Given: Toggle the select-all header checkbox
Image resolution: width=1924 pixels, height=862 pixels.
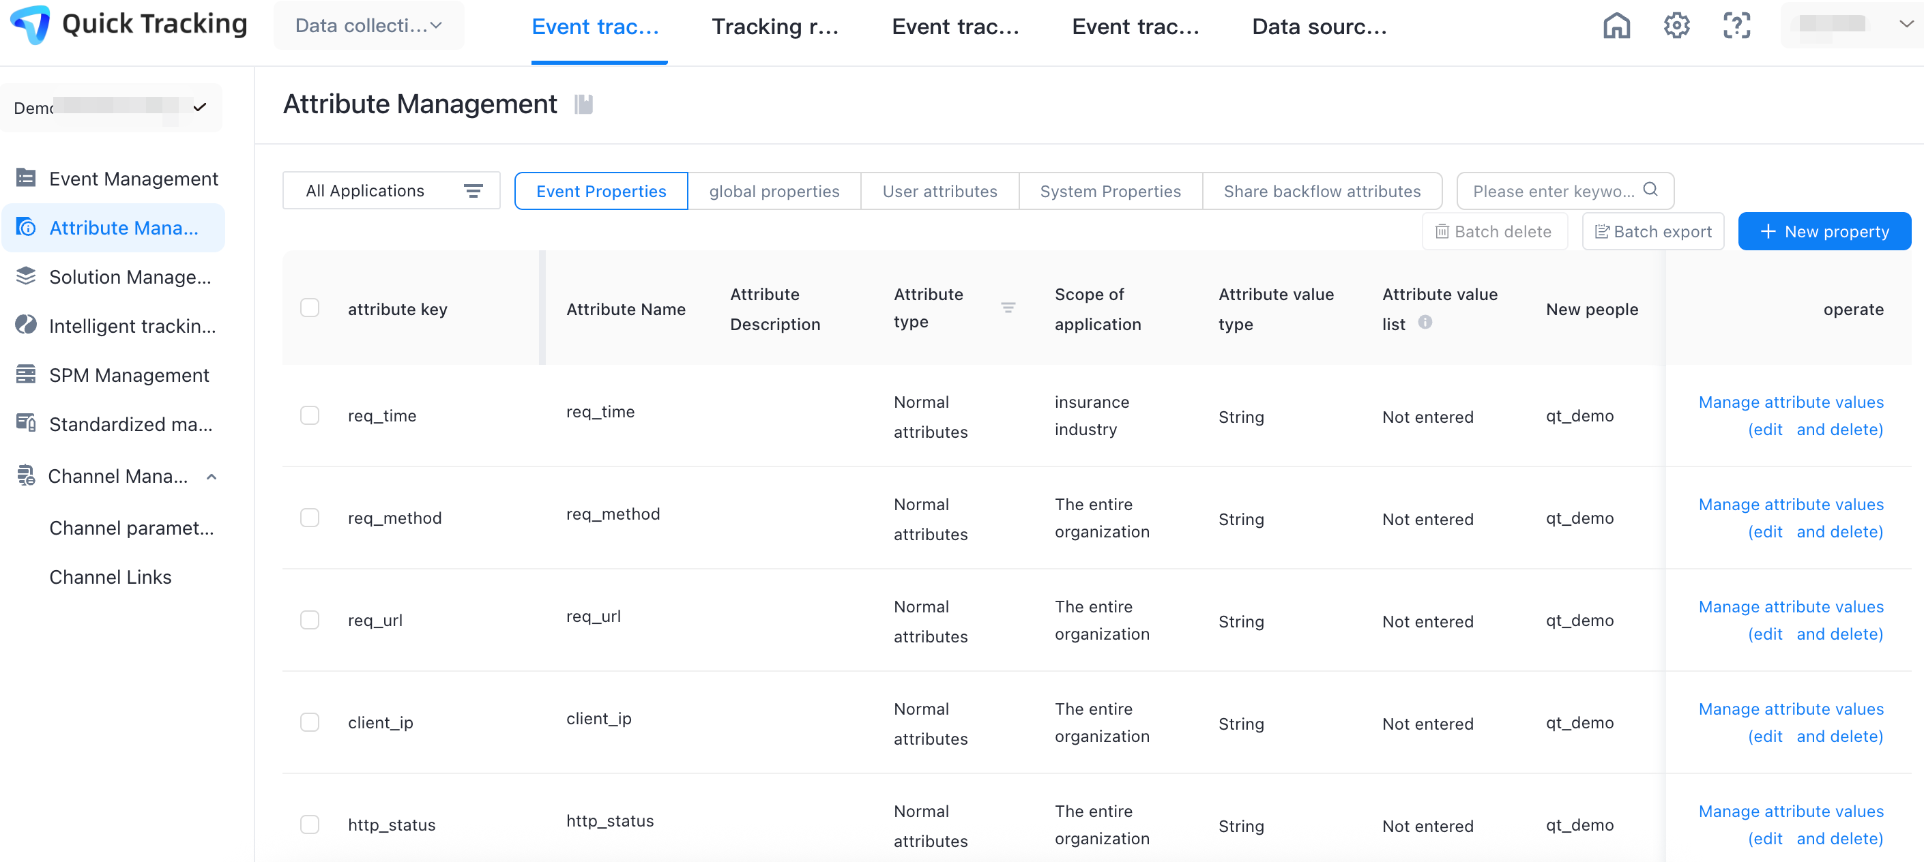Looking at the screenshot, I should pos(309,308).
